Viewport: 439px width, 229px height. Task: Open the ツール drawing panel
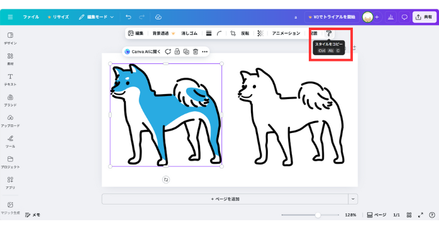[x=10, y=142]
